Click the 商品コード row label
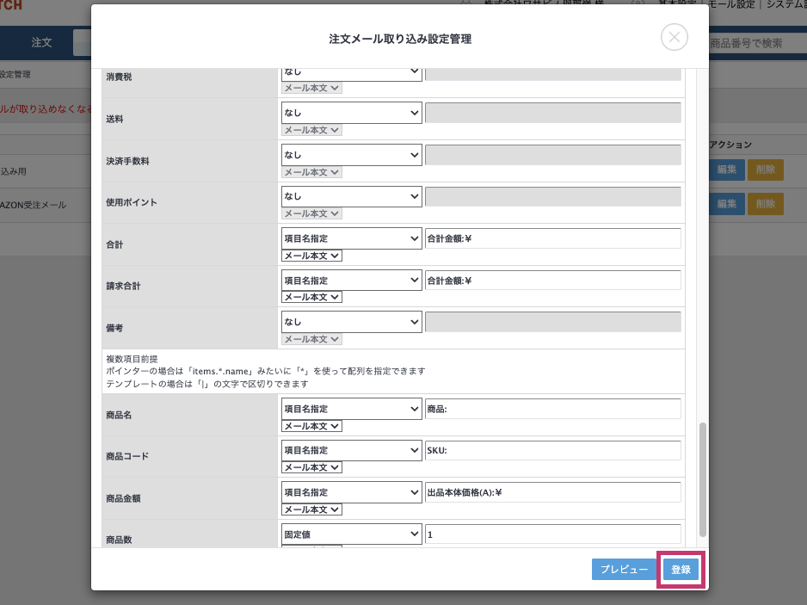807x605 pixels. click(x=127, y=456)
